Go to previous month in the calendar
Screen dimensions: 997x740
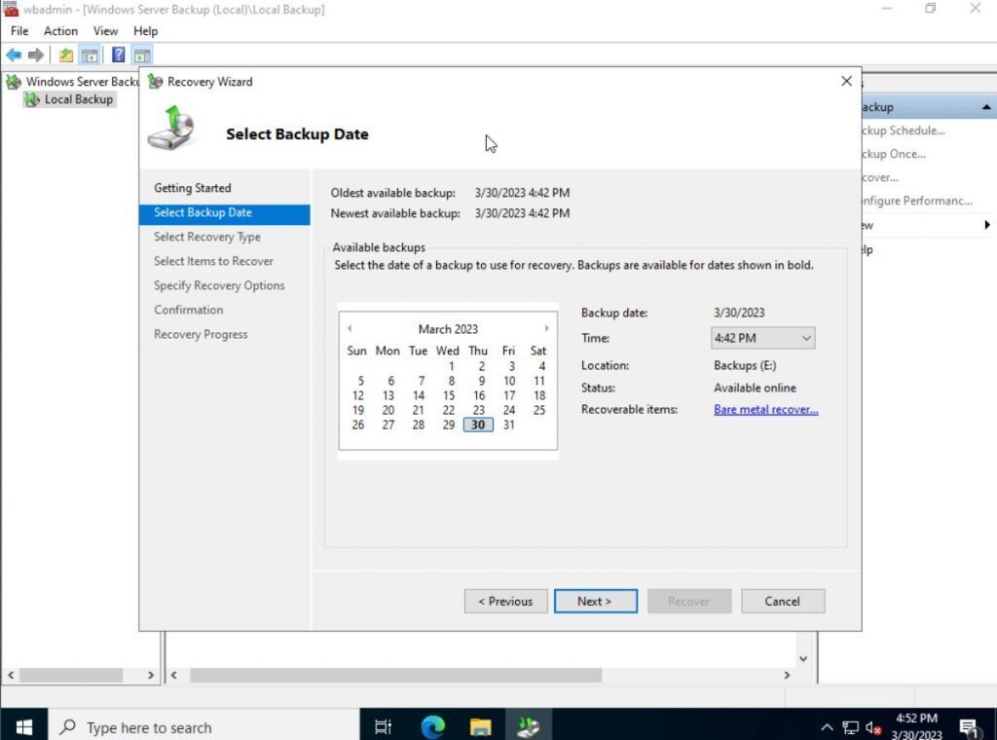click(349, 328)
